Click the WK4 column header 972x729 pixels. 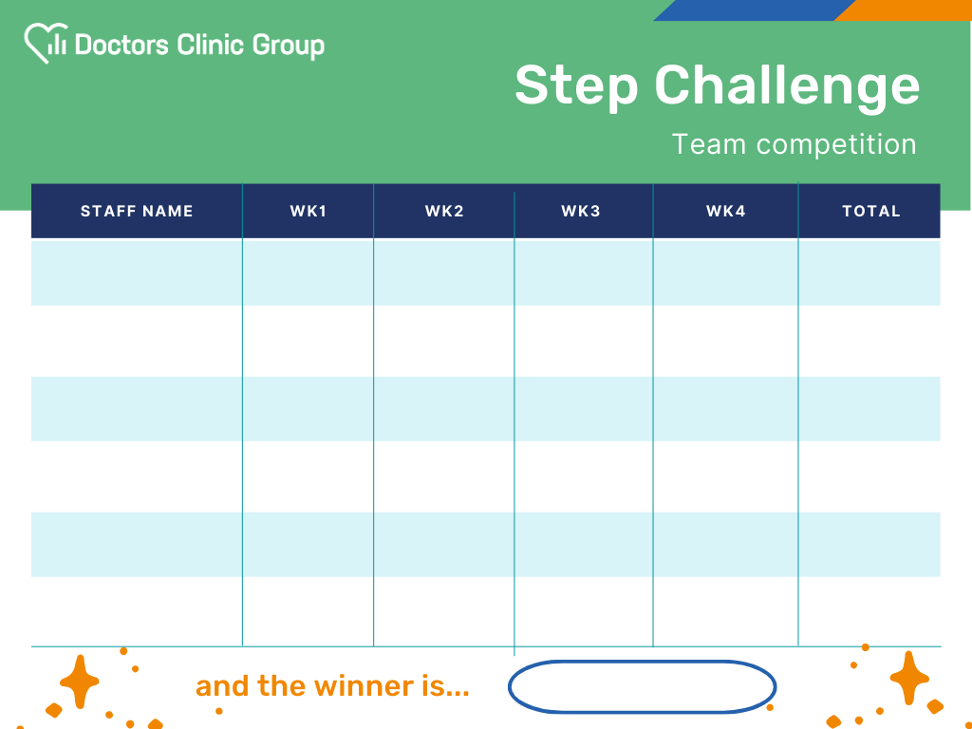click(725, 211)
